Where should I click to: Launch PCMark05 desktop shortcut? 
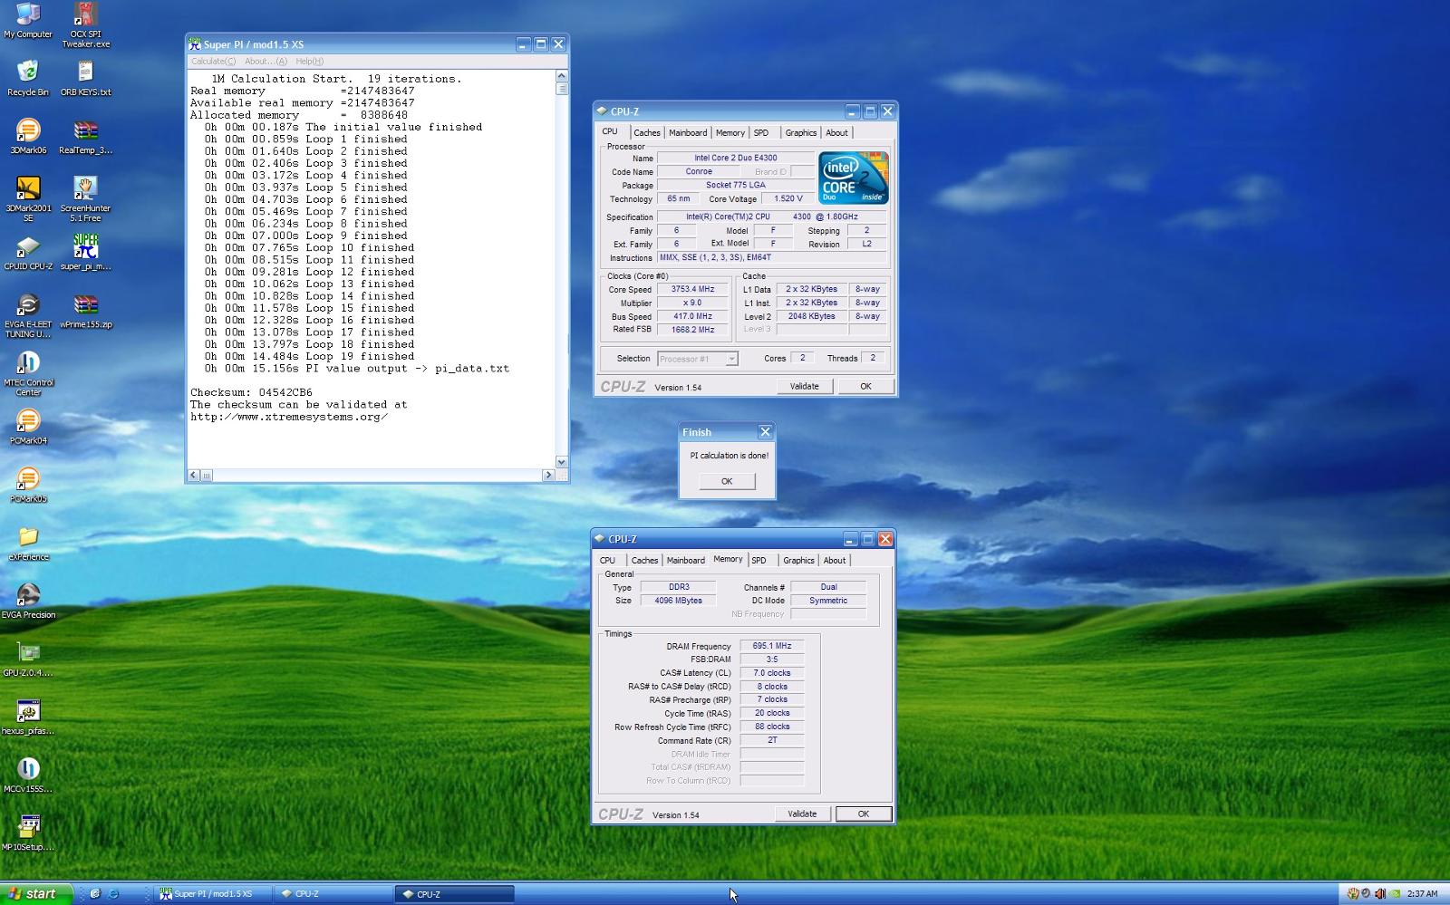[28, 485]
